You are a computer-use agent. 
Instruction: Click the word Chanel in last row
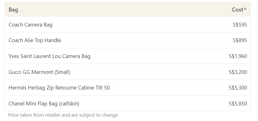click(x=14, y=104)
